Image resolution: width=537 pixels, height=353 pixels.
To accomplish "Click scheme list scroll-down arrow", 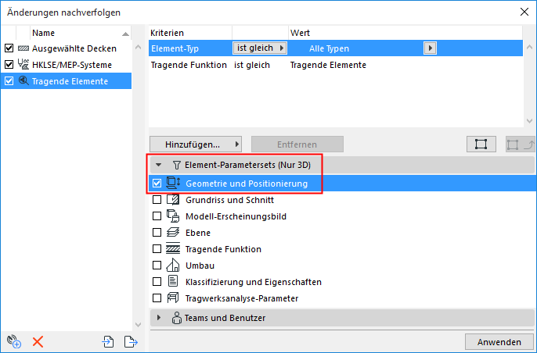I will click(138, 325).
